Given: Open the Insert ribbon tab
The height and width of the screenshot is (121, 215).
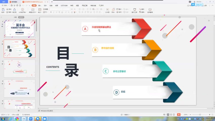Looking at the screenshot, I should coord(40,6).
